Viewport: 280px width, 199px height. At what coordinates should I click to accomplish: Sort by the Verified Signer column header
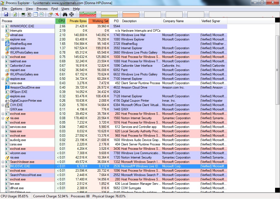click(x=214, y=21)
